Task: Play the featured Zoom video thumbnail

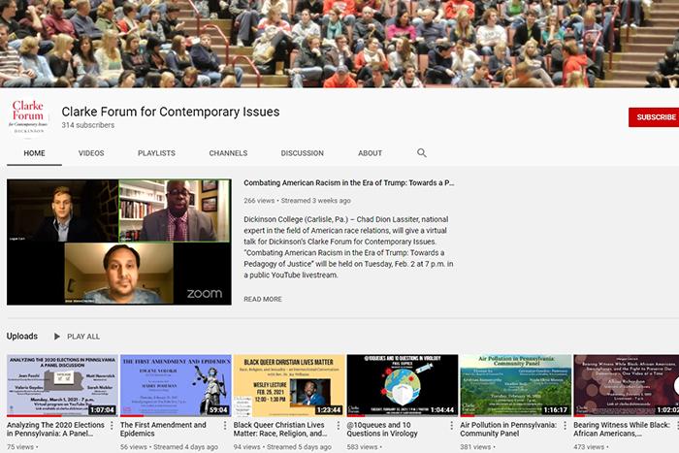Action: click(119, 243)
